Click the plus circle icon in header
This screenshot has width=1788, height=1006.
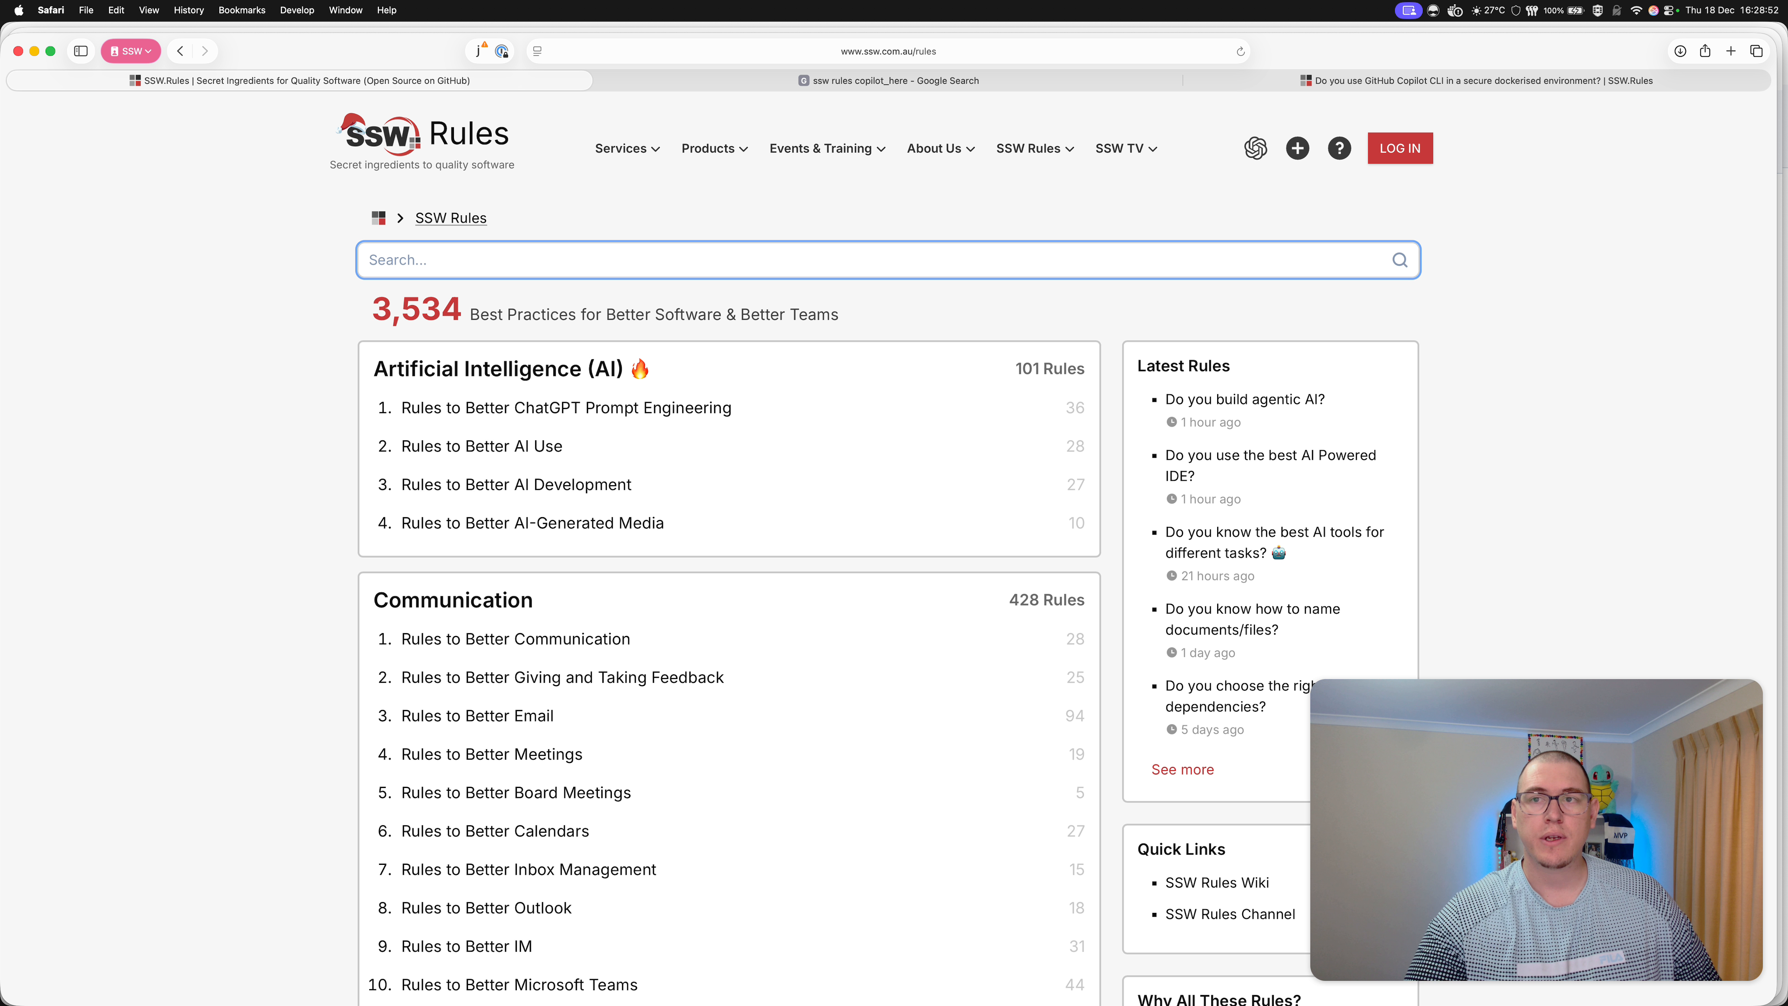pyautogui.click(x=1297, y=148)
